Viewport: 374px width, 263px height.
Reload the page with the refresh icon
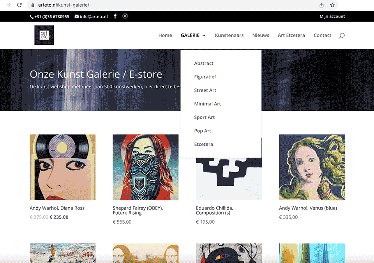(x=19, y=5)
